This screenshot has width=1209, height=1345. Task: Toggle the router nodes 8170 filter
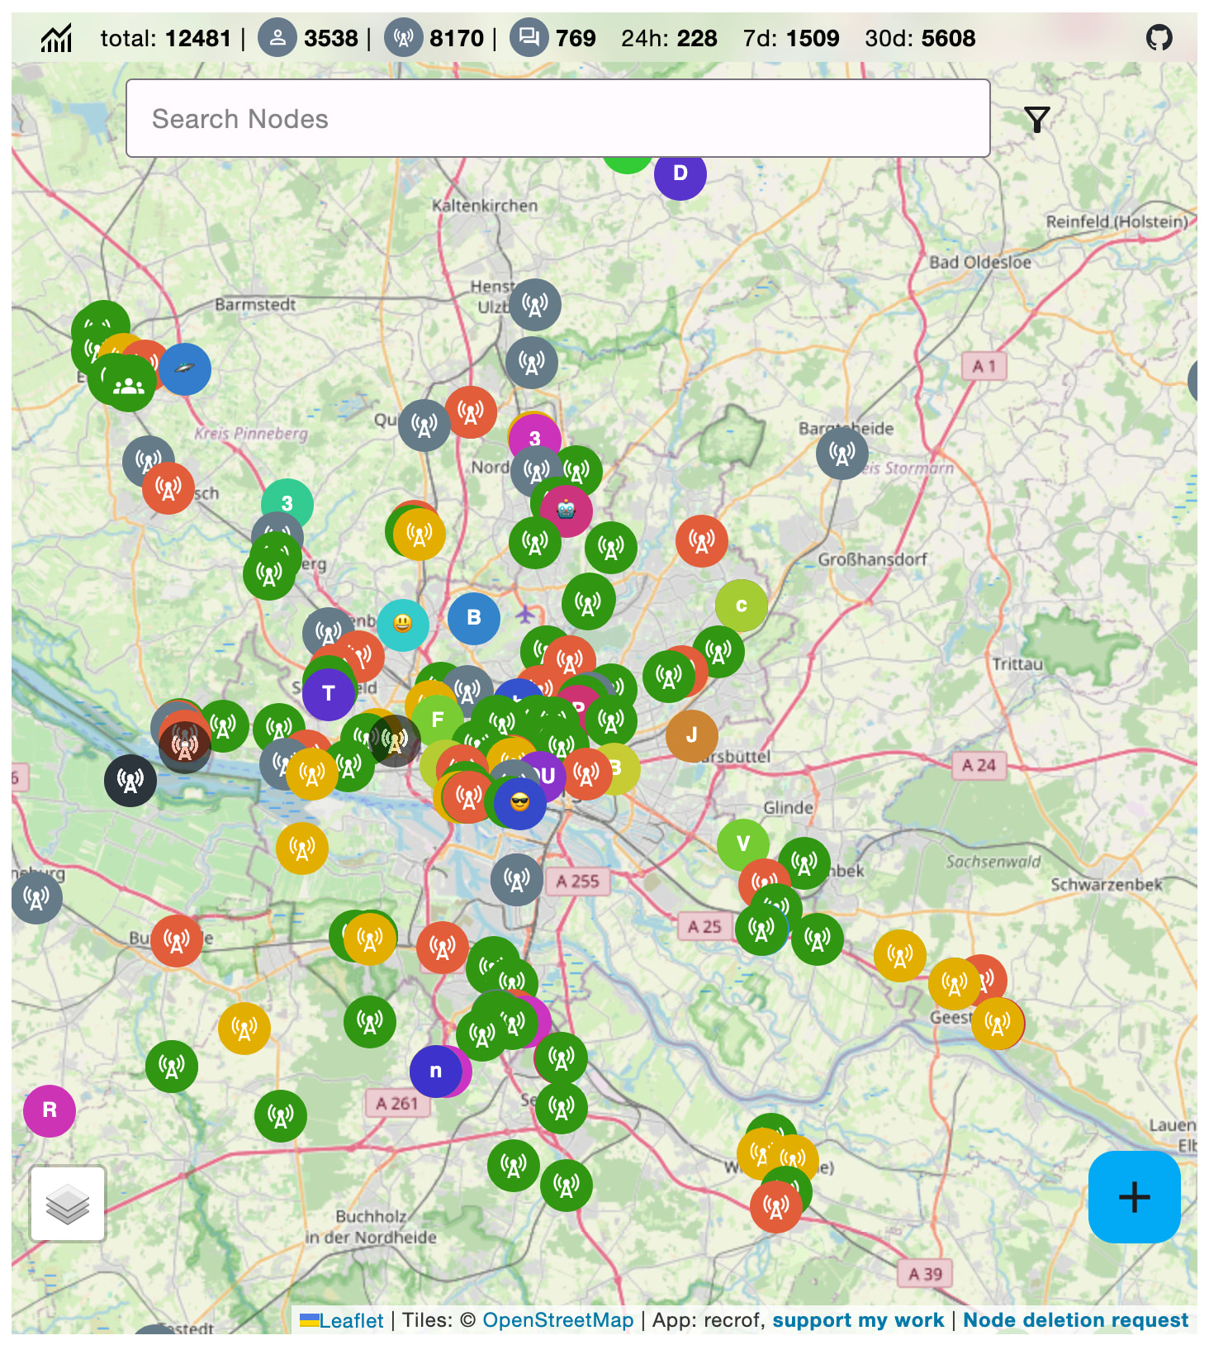403,38
